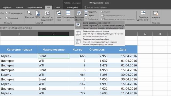Viewport: 171px width, 96px height.
Task: Open the Данные tab
Action: pyautogui.click(x=20, y=7)
